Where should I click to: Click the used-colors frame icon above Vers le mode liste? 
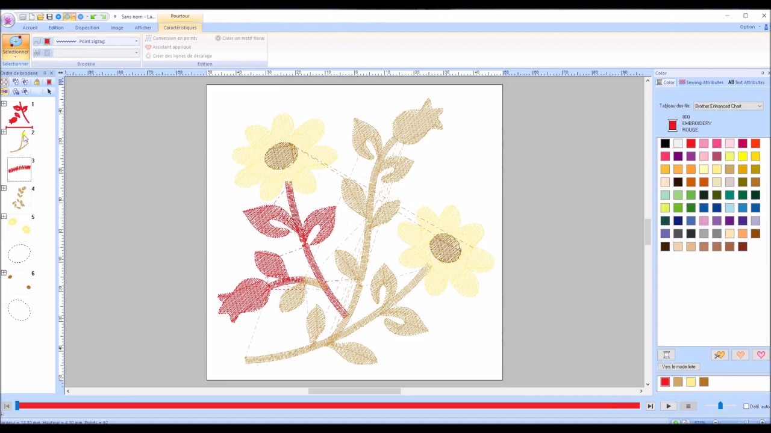point(666,355)
